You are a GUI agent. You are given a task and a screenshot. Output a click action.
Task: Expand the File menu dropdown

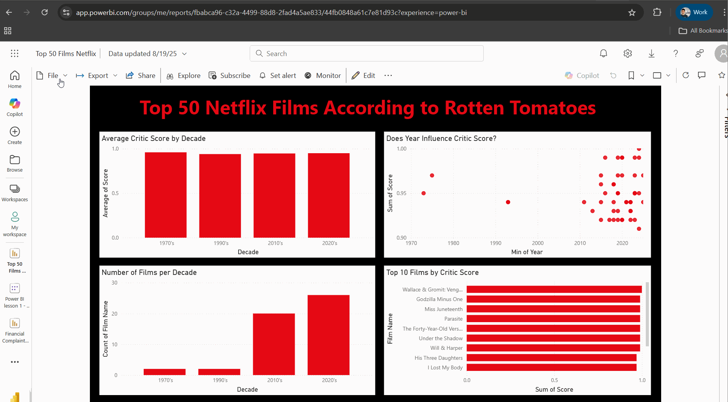click(65, 76)
